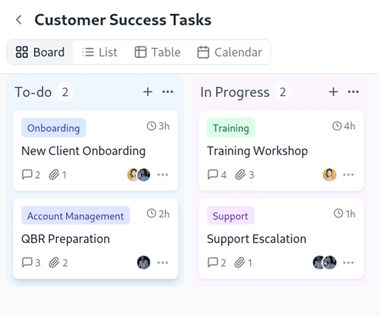The height and width of the screenshot is (316, 380).
Task: Click attachment paperclip on Support Escalation card
Action: [x=240, y=262]
